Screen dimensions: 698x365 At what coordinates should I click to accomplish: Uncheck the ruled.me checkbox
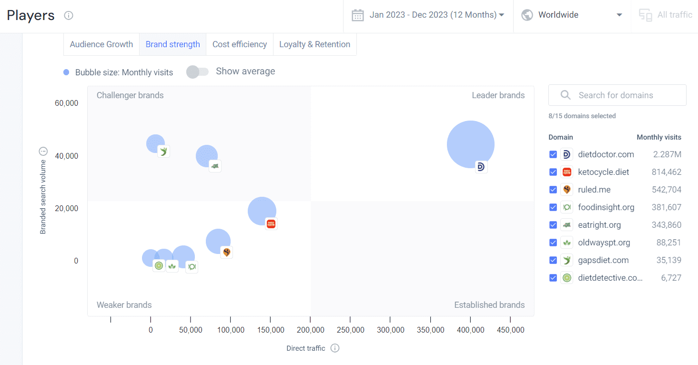click(553, 190)
